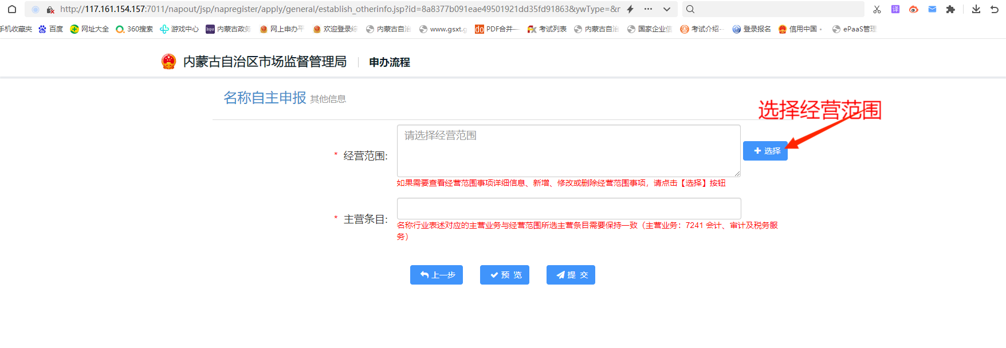Click the undo arrow icon
Image resolution: width=1006 pixels, height=348 pixels.
(x=995, y=9)
